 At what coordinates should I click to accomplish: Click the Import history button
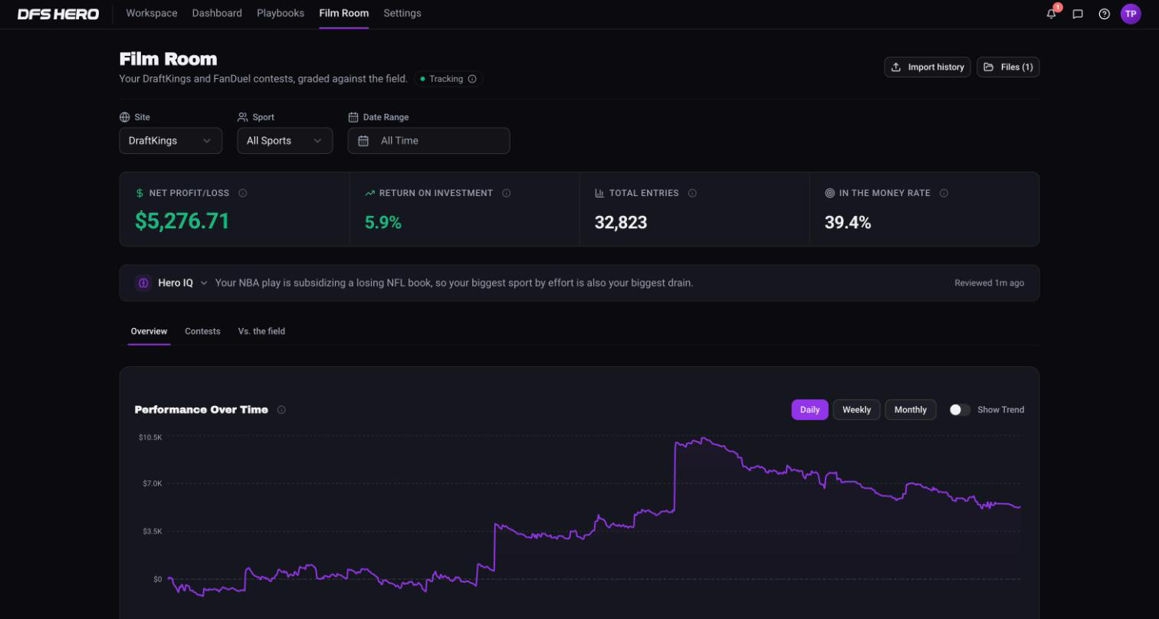928,67
